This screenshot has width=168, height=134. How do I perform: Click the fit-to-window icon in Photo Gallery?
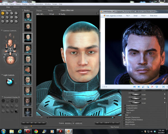point(164,87)
